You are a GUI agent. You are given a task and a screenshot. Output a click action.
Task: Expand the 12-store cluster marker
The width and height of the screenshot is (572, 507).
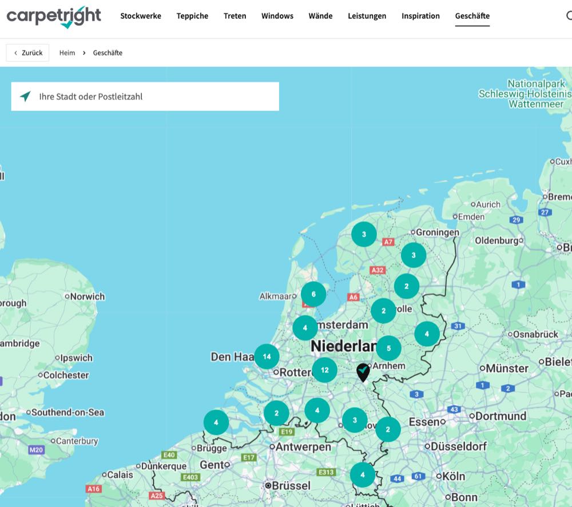[324, 370]
